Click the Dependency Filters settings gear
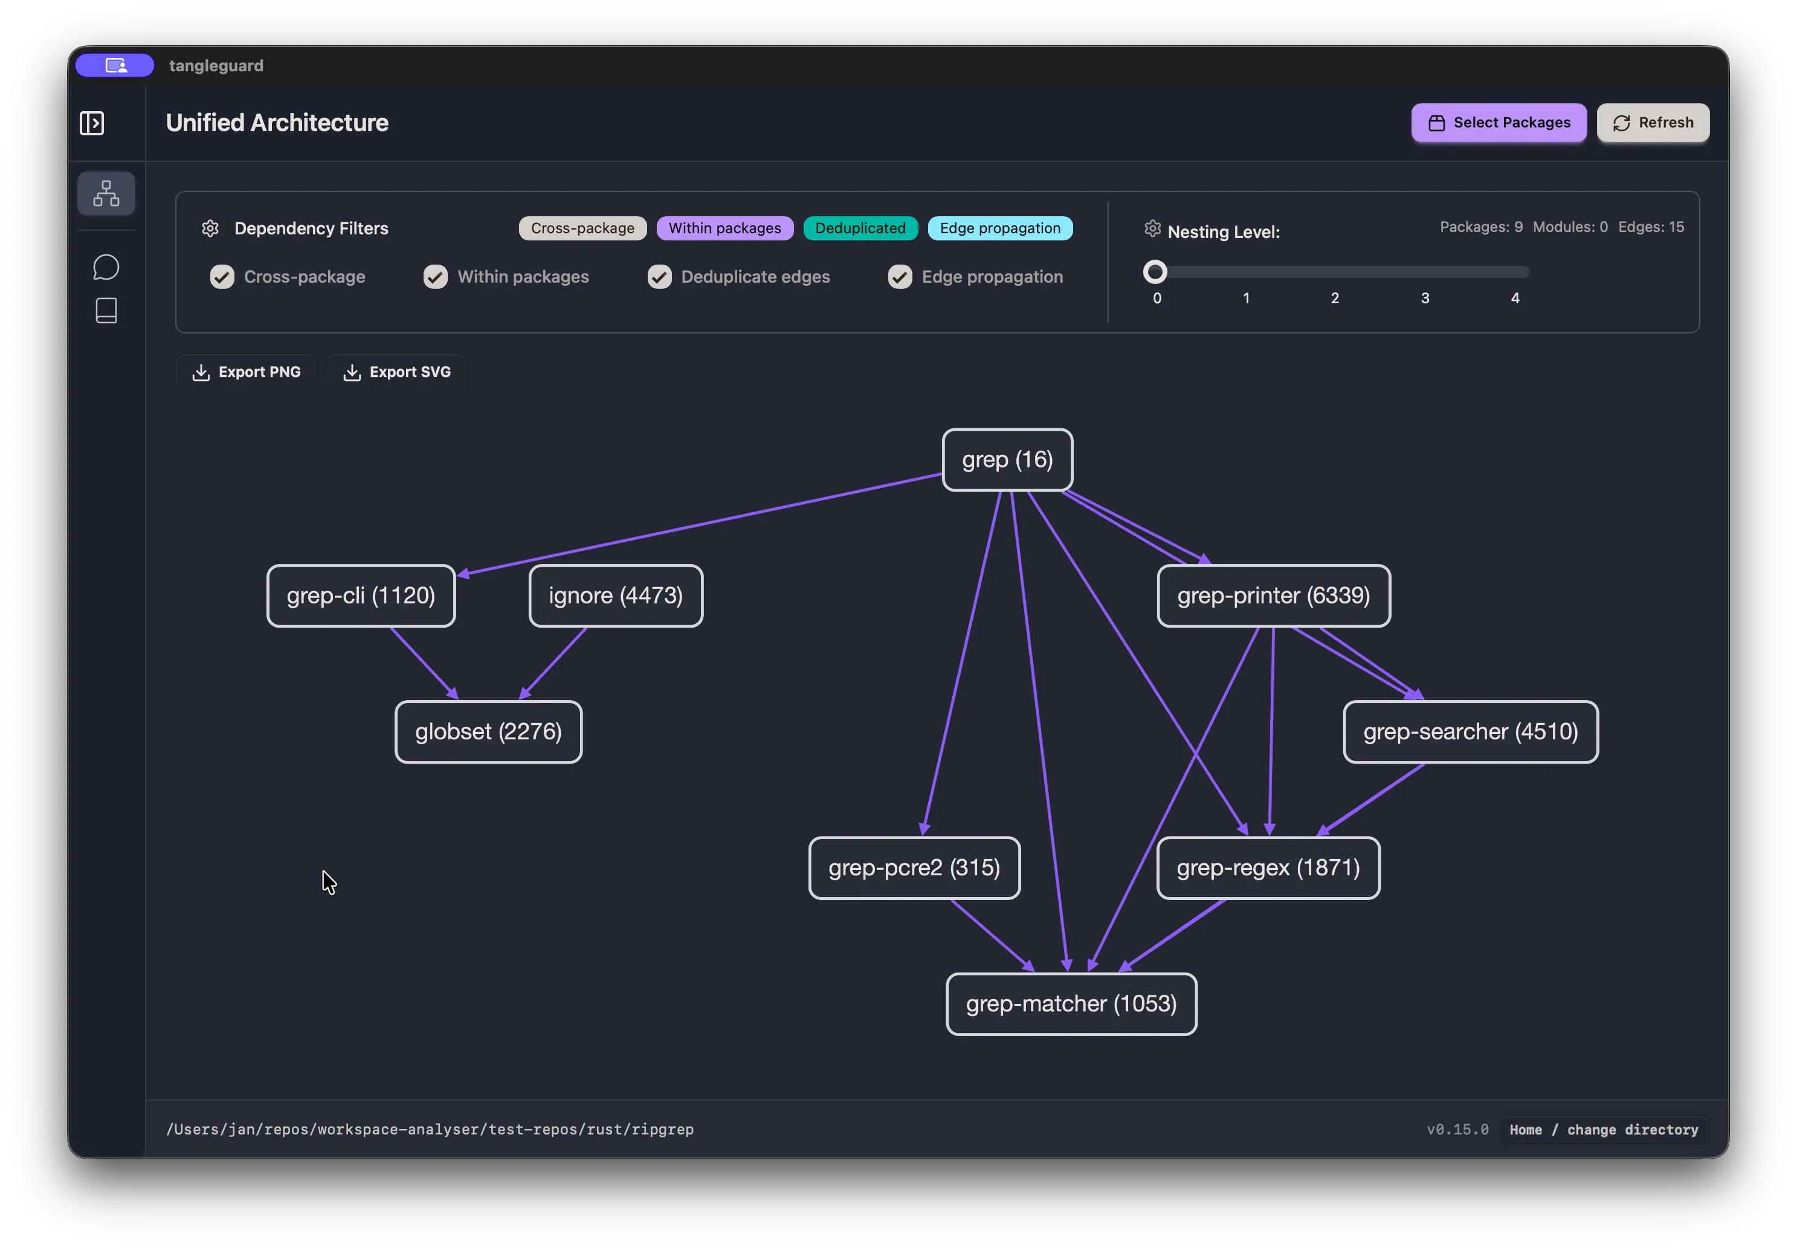This screenshot has height=1248, width=1797. click(x=210, y=228)
